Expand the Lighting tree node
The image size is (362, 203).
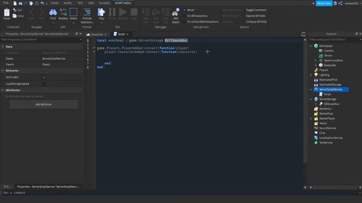pos(311,75)
